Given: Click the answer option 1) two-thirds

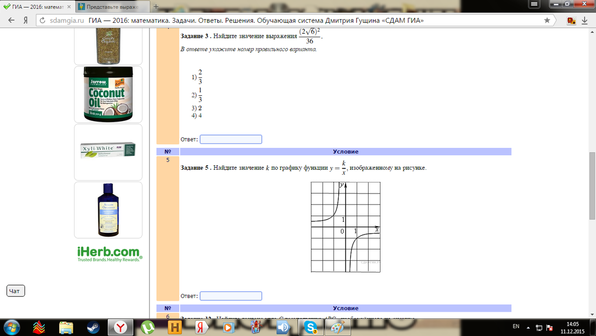Looking at the screenshot, I should coord(197,77).
